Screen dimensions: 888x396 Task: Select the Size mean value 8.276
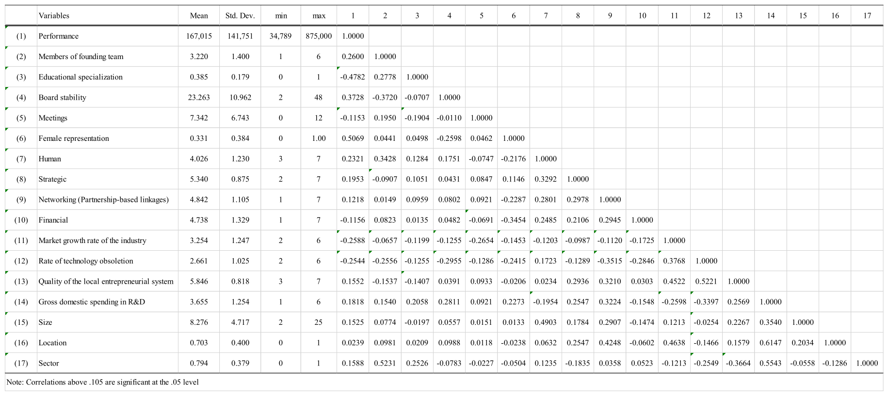tap(199, 322)
